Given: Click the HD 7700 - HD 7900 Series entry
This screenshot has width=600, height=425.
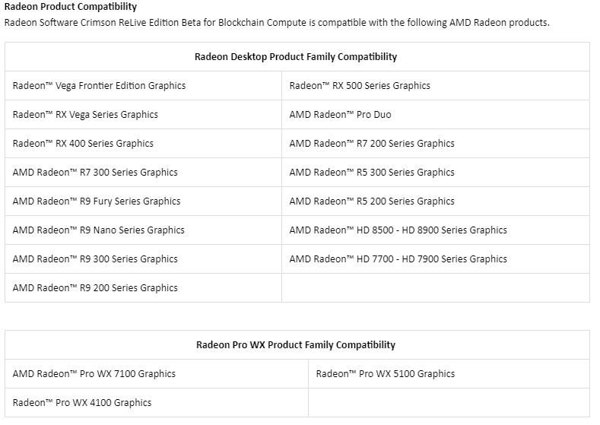Looking at the screenshot, I should tap(398, 259).
